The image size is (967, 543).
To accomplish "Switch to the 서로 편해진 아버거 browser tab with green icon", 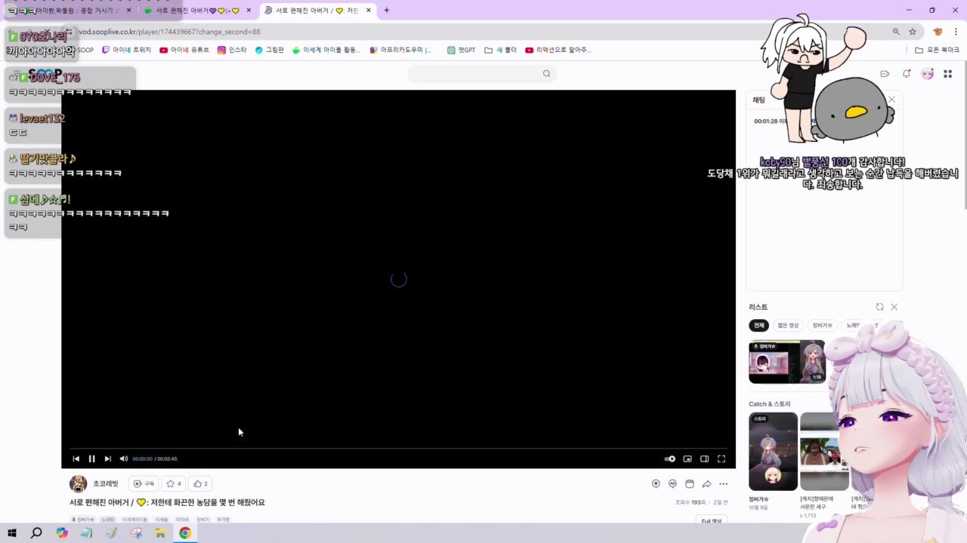I will (x=196, y=11).
